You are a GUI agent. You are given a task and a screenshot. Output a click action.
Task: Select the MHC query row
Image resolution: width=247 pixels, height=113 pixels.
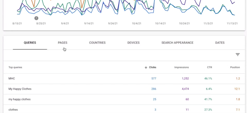click(124, 79)
